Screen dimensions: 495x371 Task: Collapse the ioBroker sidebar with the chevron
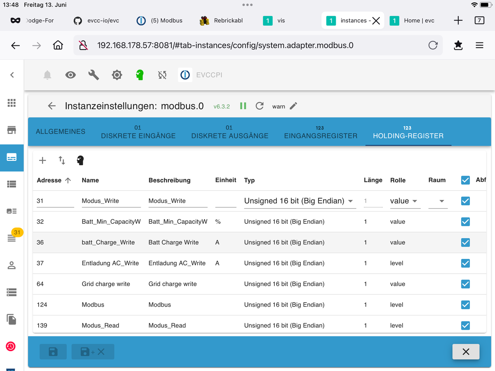point(12,75)
